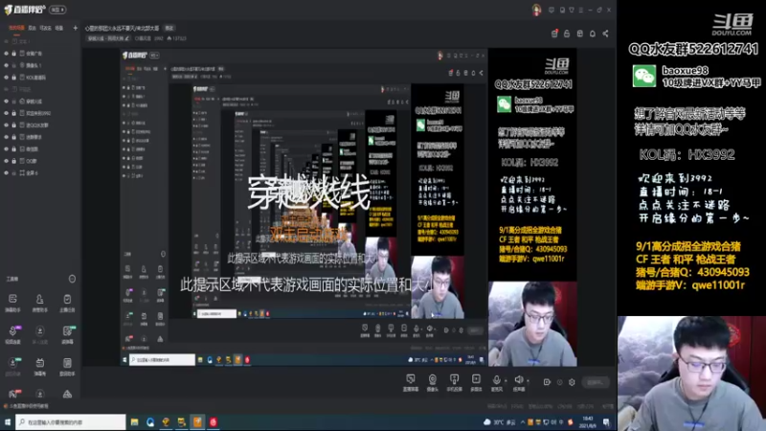Screen dimensions: 766x431
Task: Click the modify button beside stream title
Action: point(169,28)
